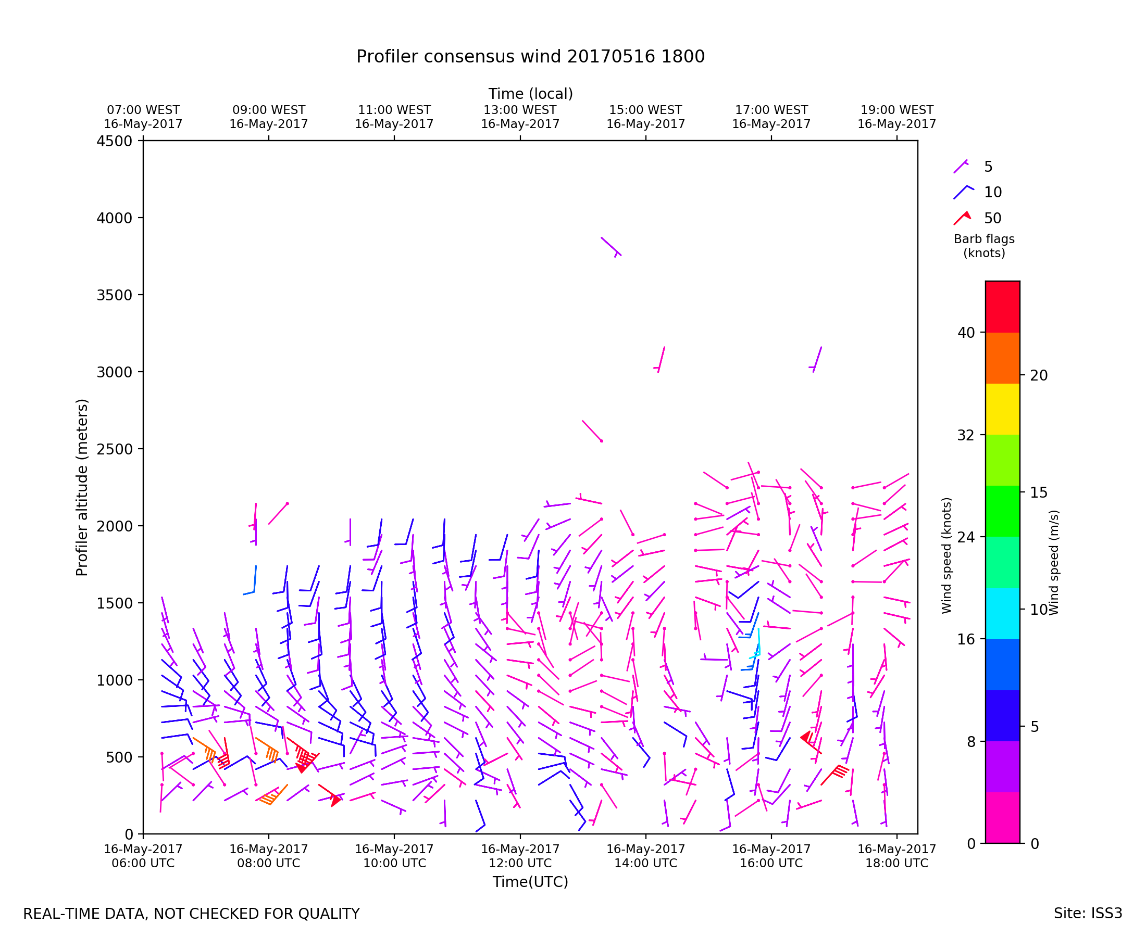Image resolution: width=1146 pixels, height=937 pixels.
Task: Click the orange segment of the colorbar
Action: tap(1002, 358)
